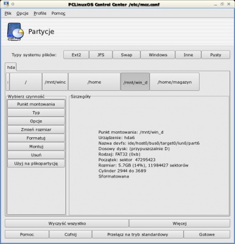Select the hda disk tab

11,67
